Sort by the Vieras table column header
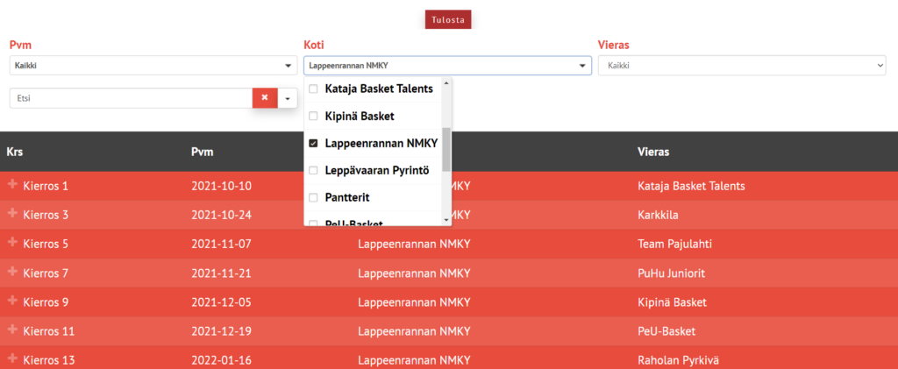This screenshot has height=369, width=898. [653, 153]
